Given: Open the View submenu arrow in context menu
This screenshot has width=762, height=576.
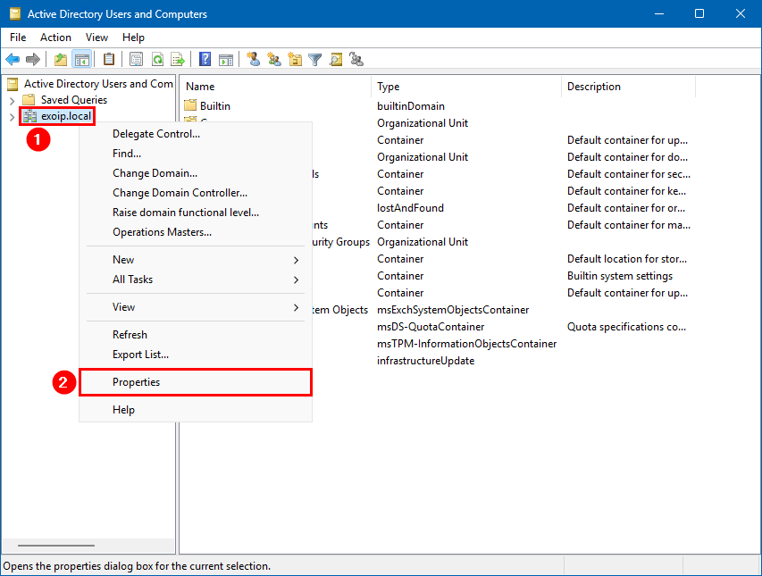Looking at the screenshot, I should 296,307.
